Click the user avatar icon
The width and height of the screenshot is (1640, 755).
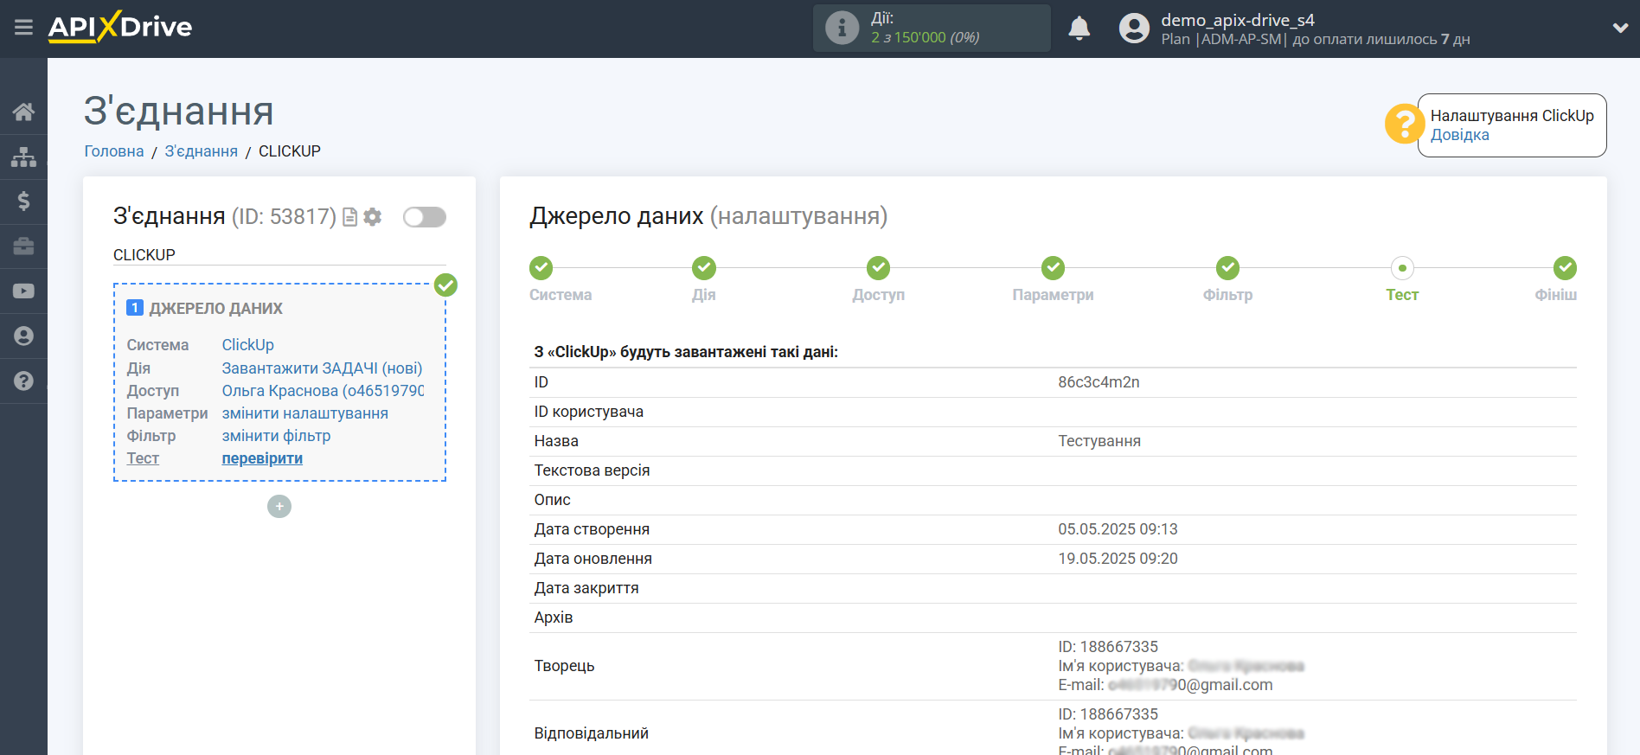click(1134, 29)
